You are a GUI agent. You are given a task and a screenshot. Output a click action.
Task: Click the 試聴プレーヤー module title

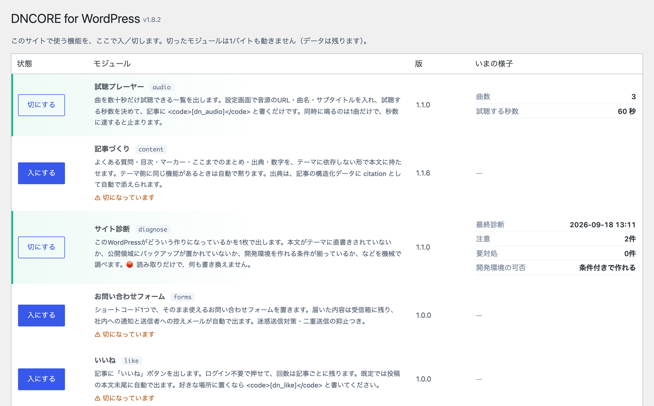click(119, 87)
